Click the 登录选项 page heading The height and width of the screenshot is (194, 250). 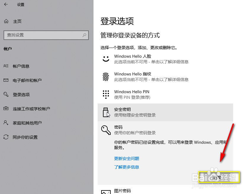click(117, 21)
